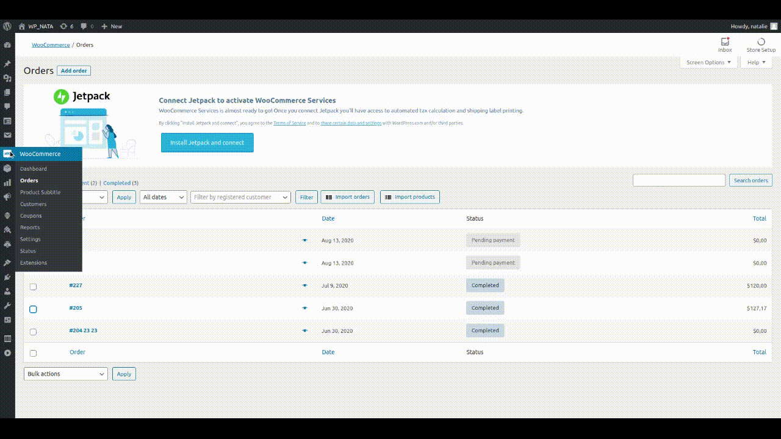The width and height of the screenshot is (781, 439).
Task: Open the Marketing megaphone icon in sidebar
Action: tap(7, 197)
